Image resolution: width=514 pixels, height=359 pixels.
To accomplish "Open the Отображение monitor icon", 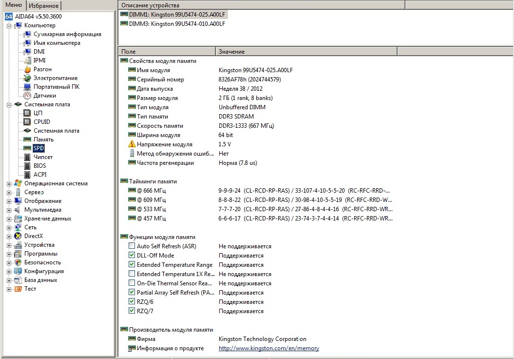I will [18, 201].
